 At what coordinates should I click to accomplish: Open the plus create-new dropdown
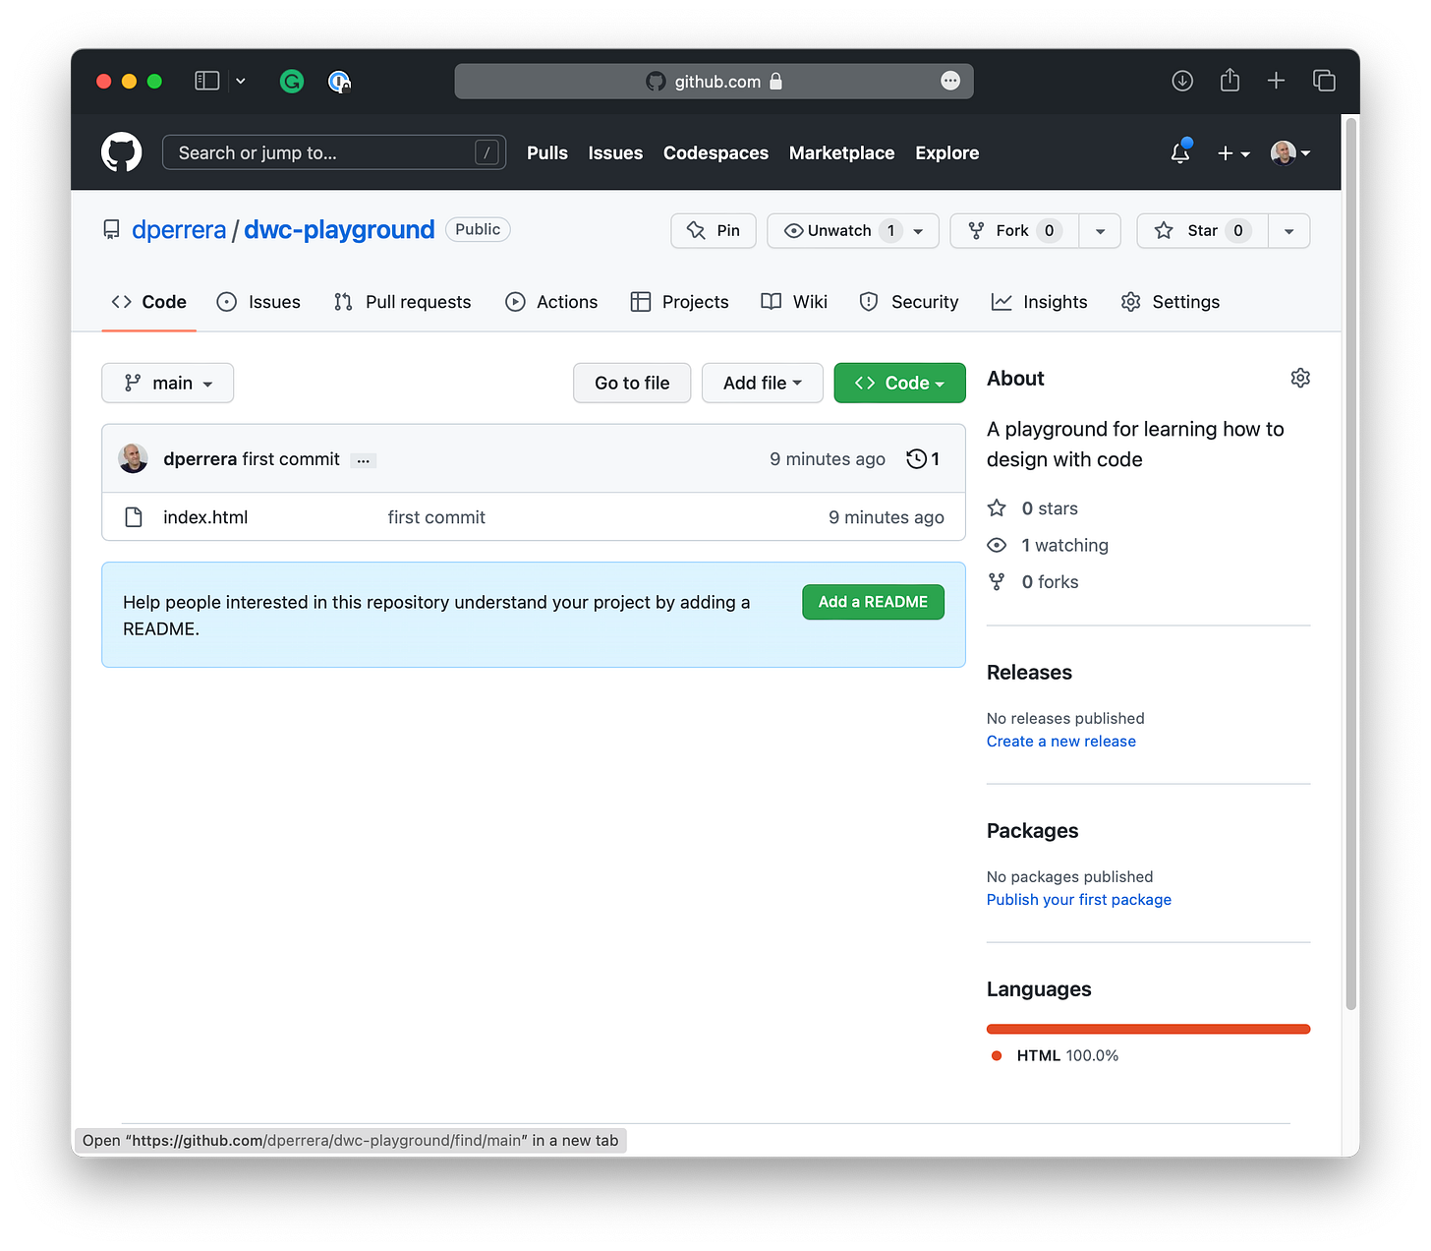[x=1233, y=153]
